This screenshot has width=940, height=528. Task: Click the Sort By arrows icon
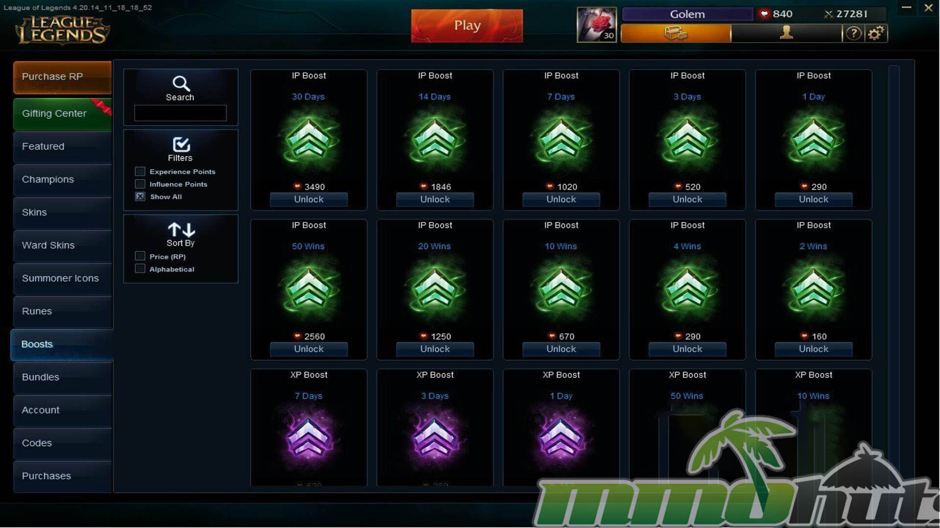click(181, 229)
